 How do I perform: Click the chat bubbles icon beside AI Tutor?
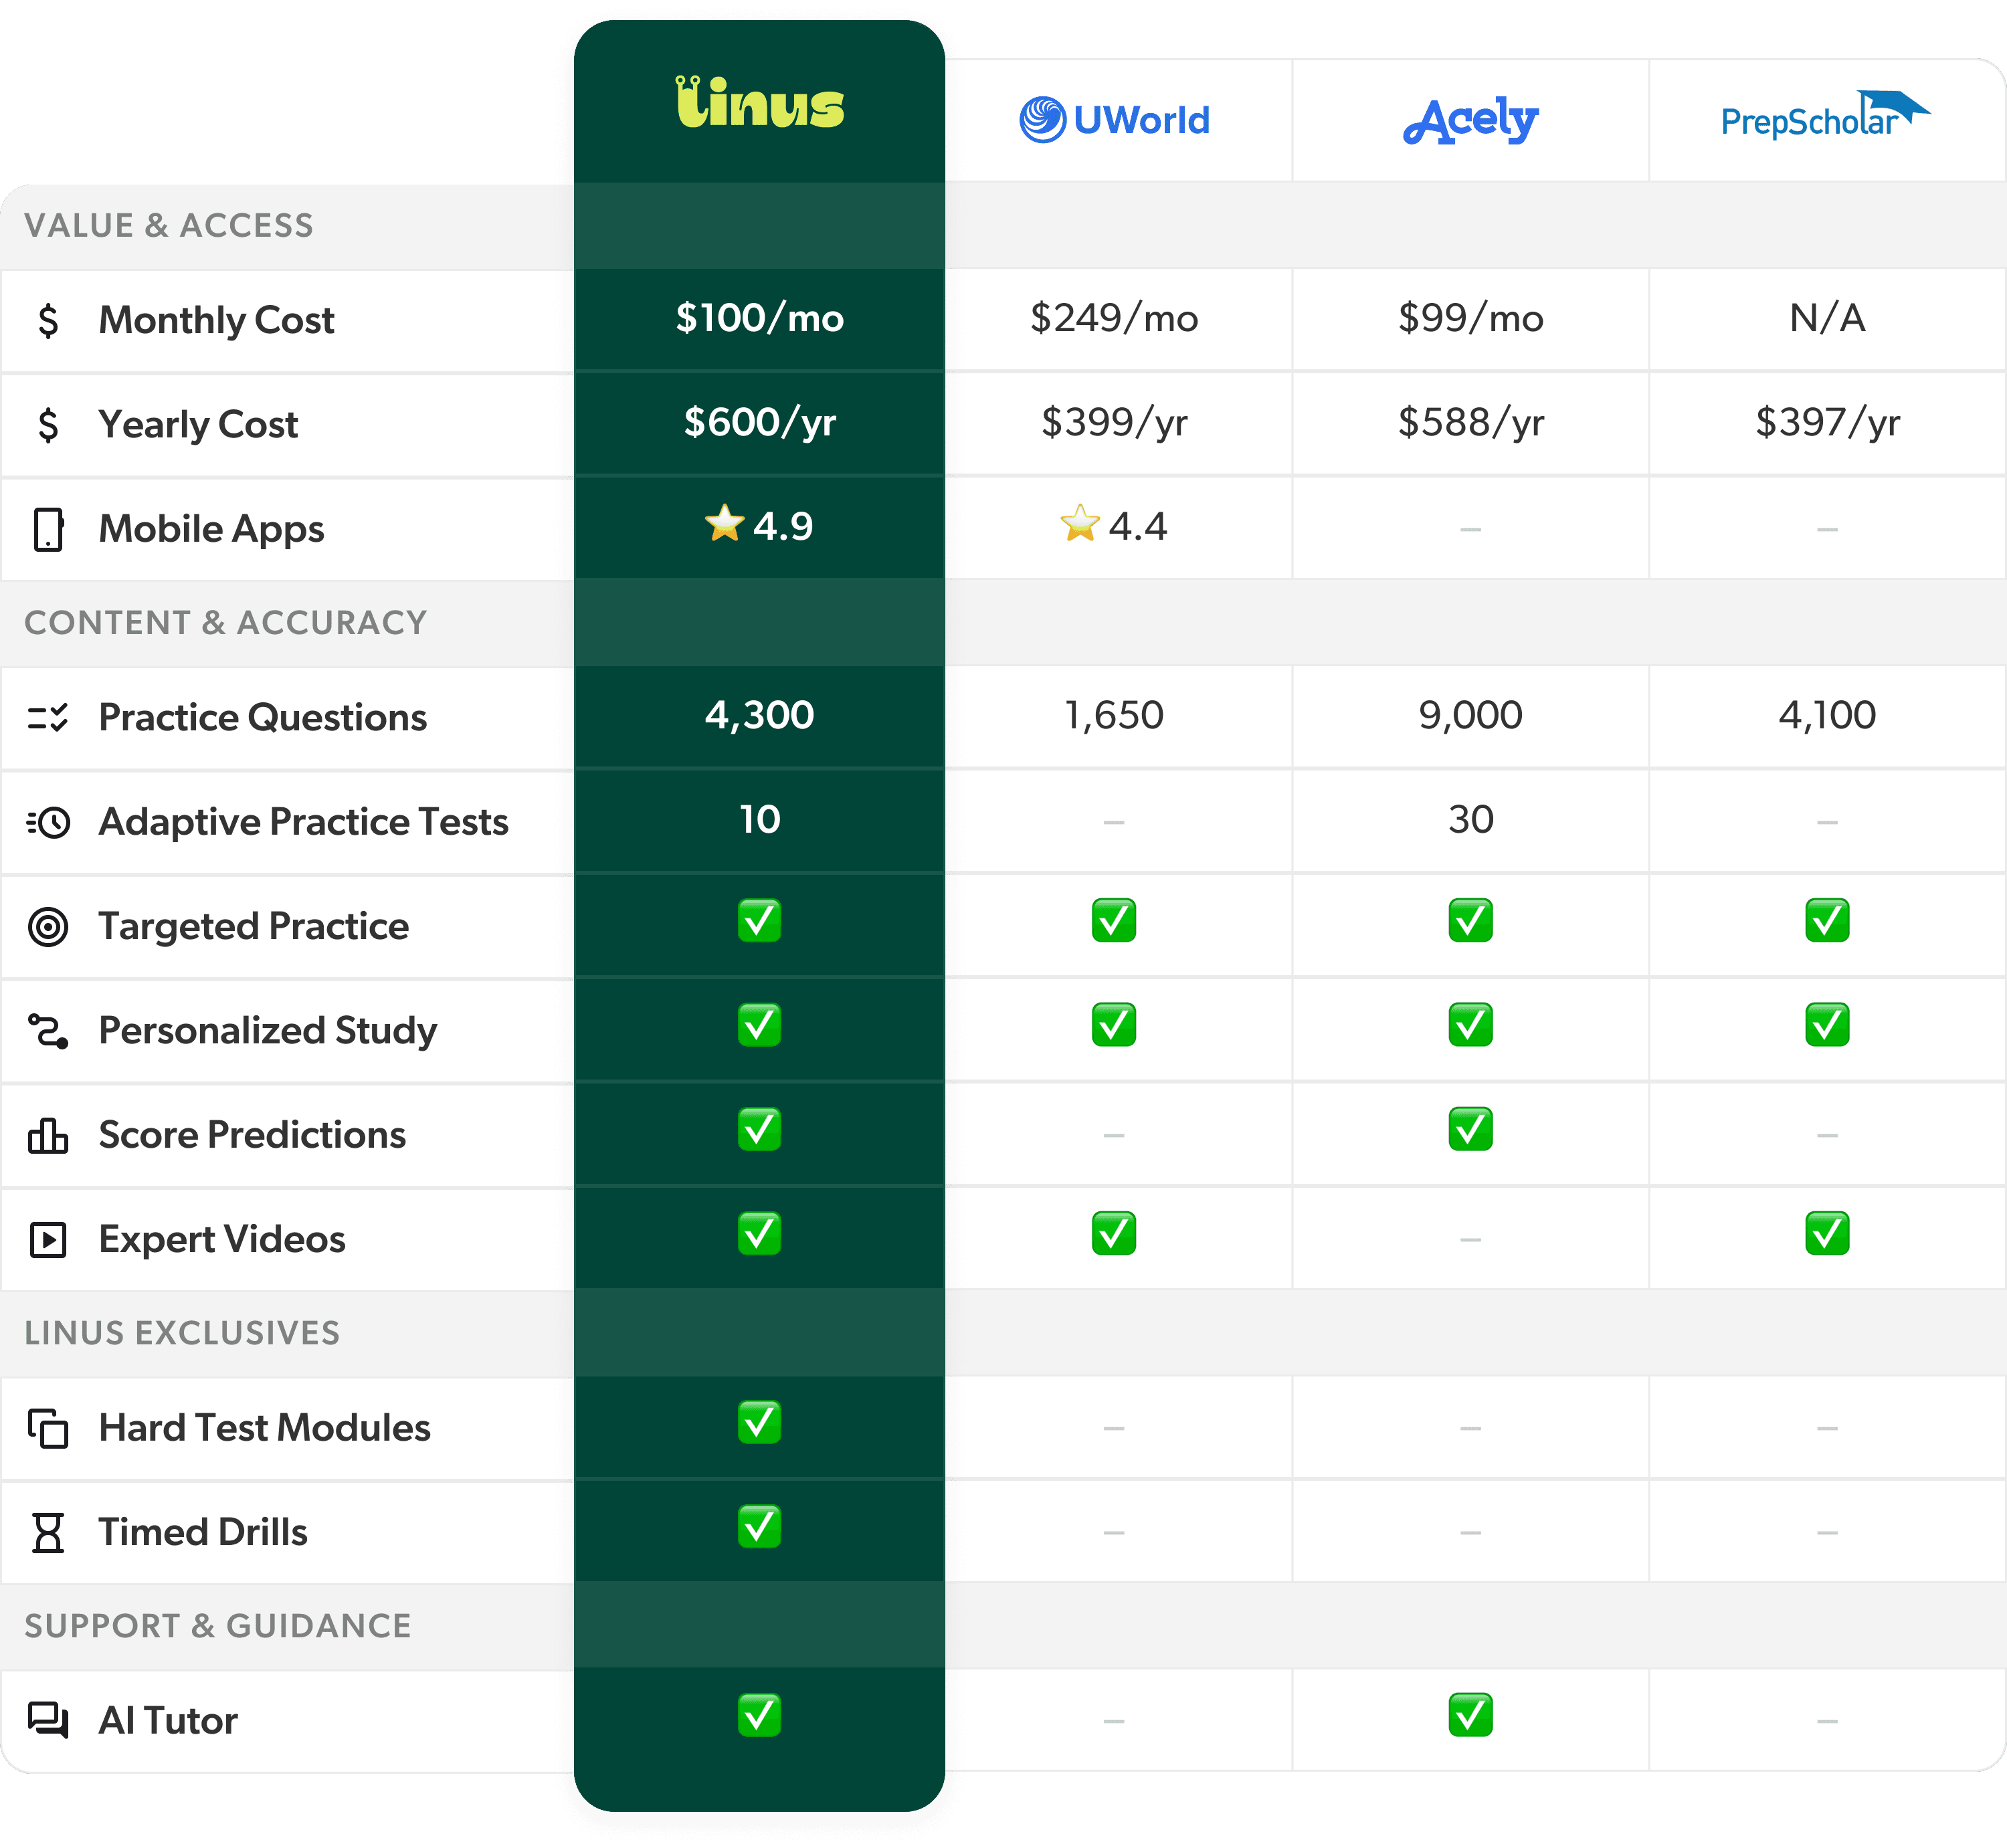tap(48, 1720)
